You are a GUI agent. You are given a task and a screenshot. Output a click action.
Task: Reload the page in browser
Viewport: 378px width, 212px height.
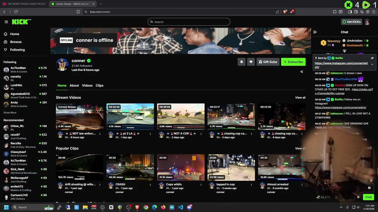[x=16, y=12]
